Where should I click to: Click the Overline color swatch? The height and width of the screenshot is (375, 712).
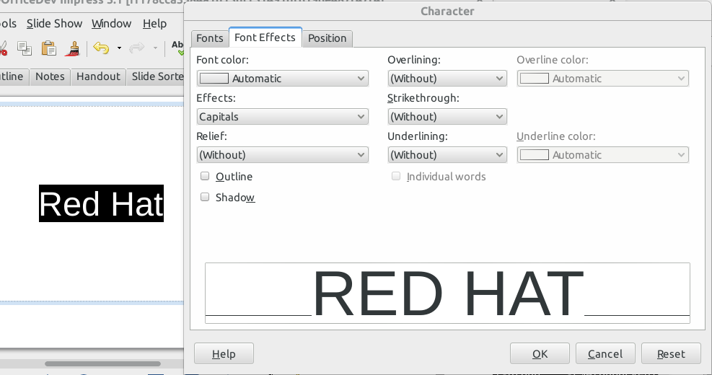[x=535, y=79]
